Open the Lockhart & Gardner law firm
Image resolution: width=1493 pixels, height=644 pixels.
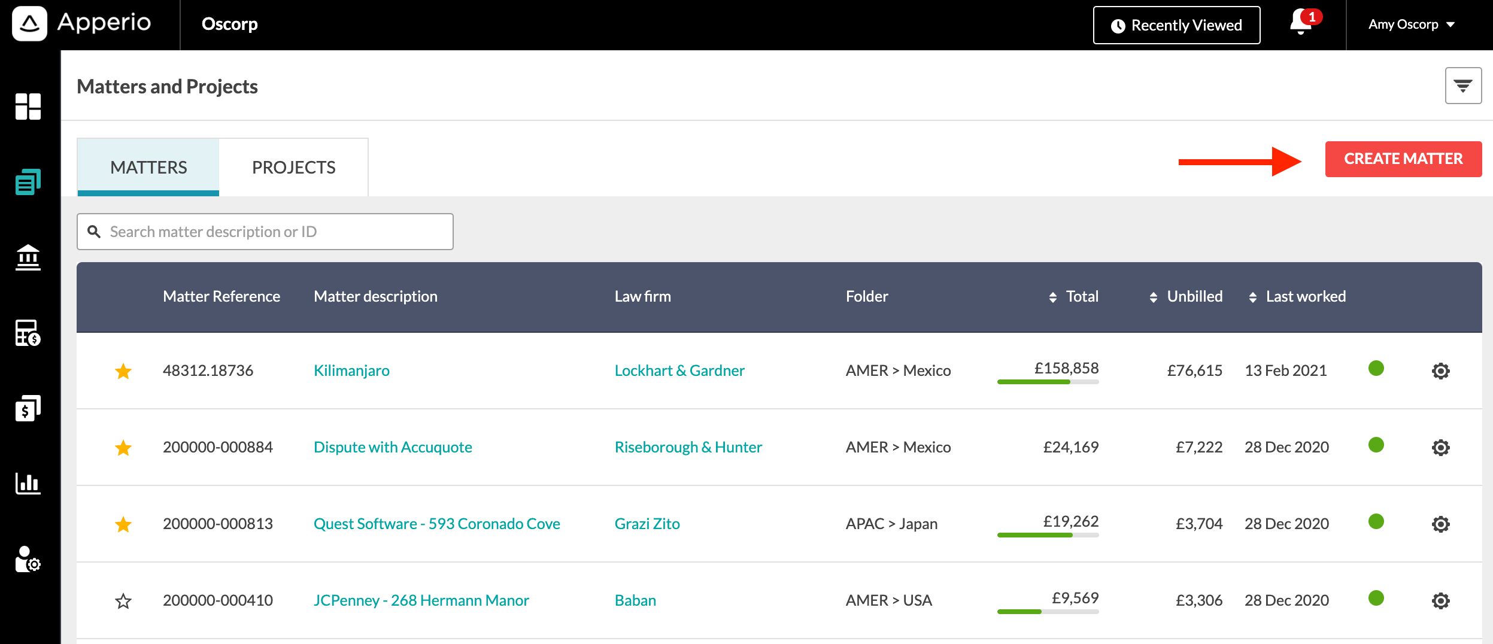click(679, 371)
